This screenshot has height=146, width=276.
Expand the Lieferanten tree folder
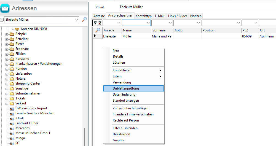pos(7,74)
